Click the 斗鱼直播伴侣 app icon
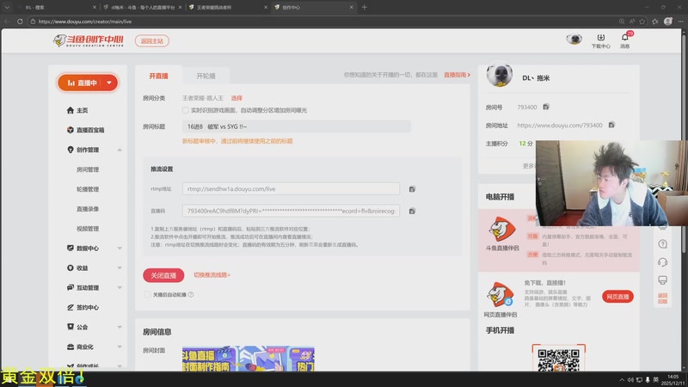 coord(502,229)
